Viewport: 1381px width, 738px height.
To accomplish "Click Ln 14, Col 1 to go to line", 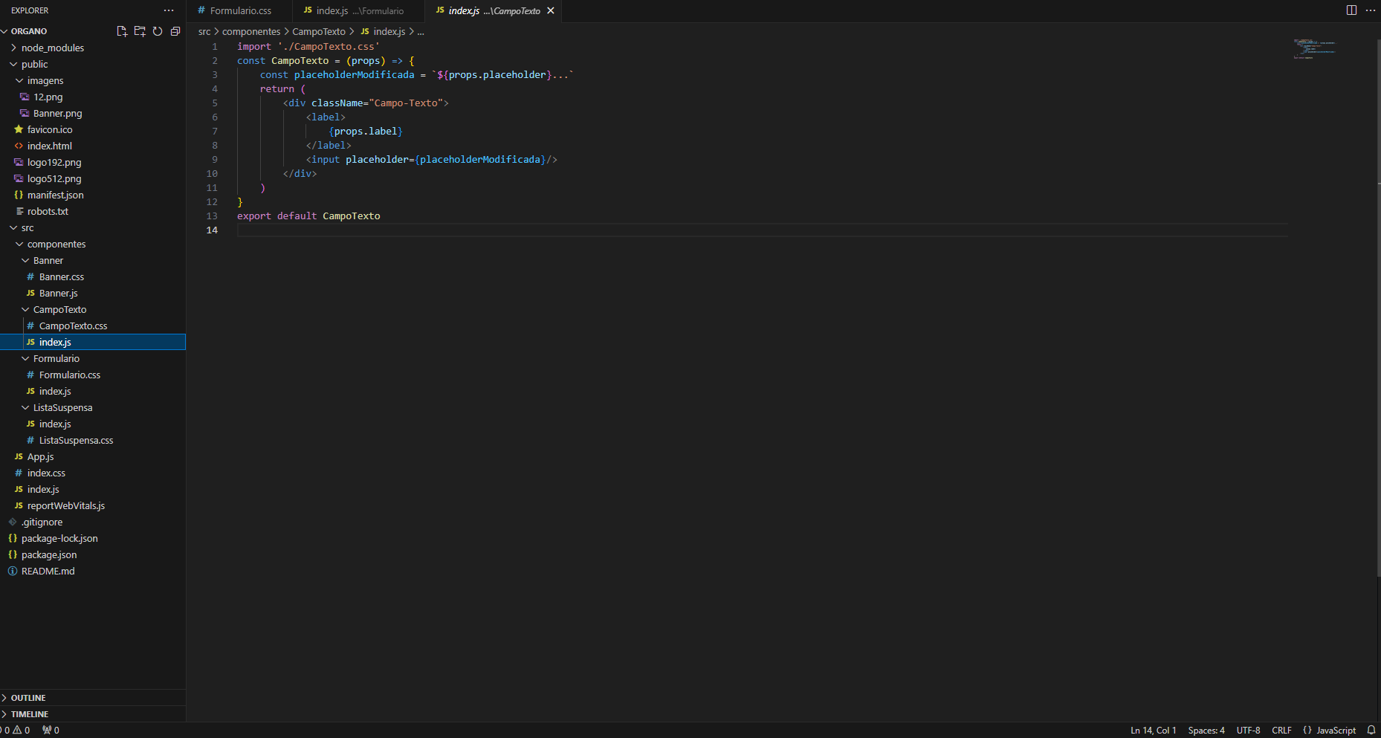I will [x=1154, y=731].
